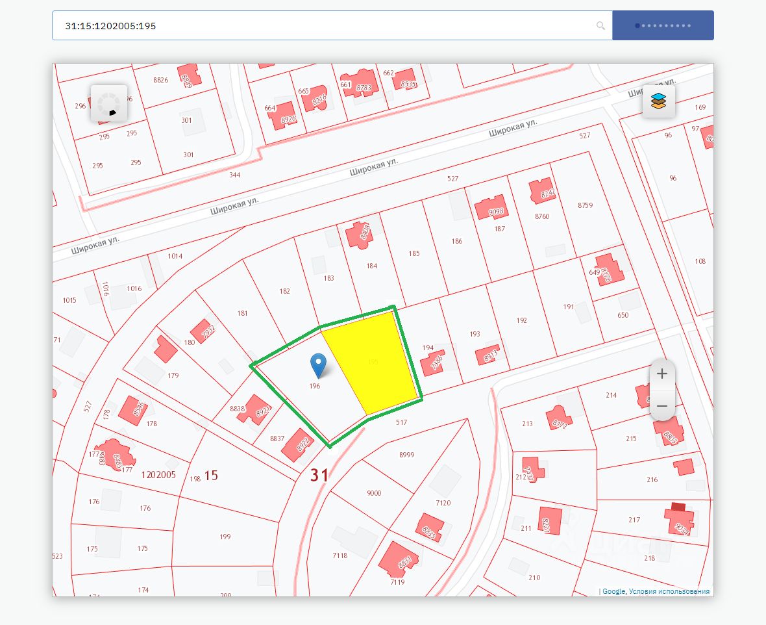The height and width of the screenshot is (625, 766).
Task: Open the Google link in attribution
Action: [613, 591]
